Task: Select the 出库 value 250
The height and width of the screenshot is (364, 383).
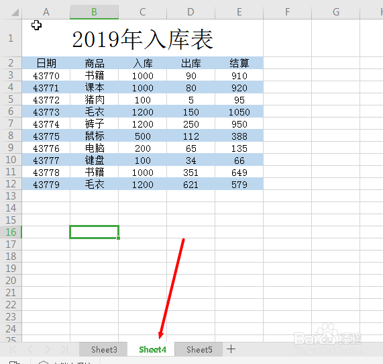Action: [x=190, y=124]
